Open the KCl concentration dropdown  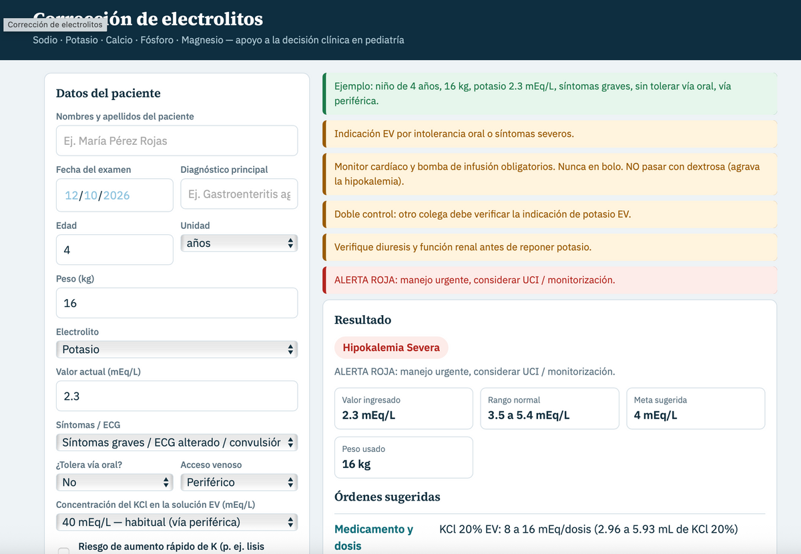point(177,522)
